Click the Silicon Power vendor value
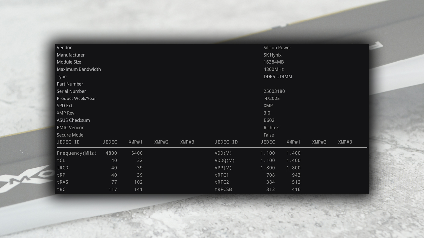 pyautogui.click(x=277, y=48)
